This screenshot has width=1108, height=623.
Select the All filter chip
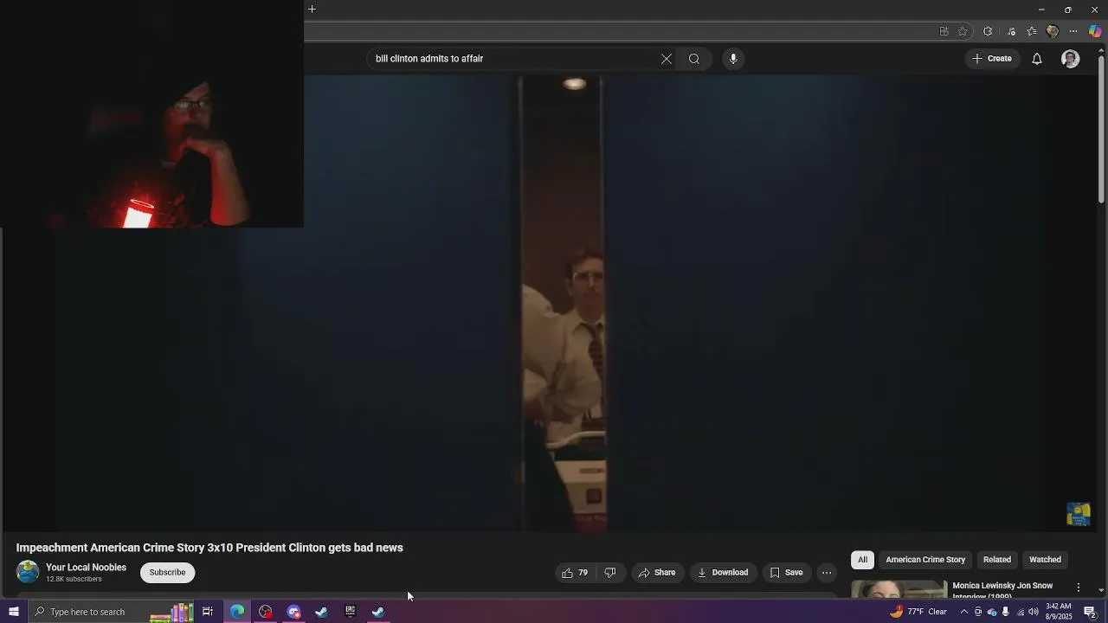(x=862, y=560)
